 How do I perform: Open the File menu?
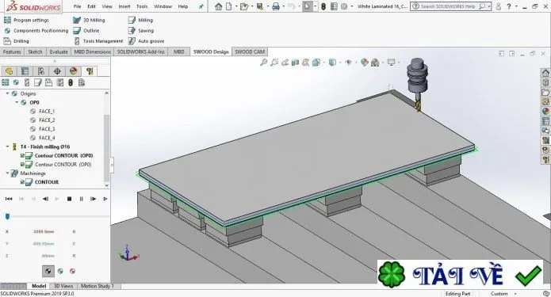(78, 6)
